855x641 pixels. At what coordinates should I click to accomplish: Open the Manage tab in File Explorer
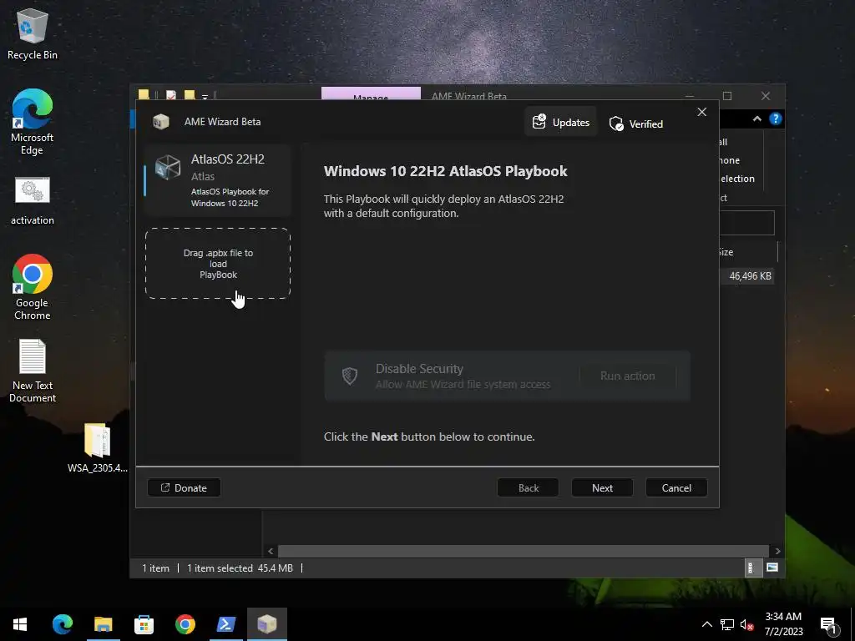click(371, 93)
